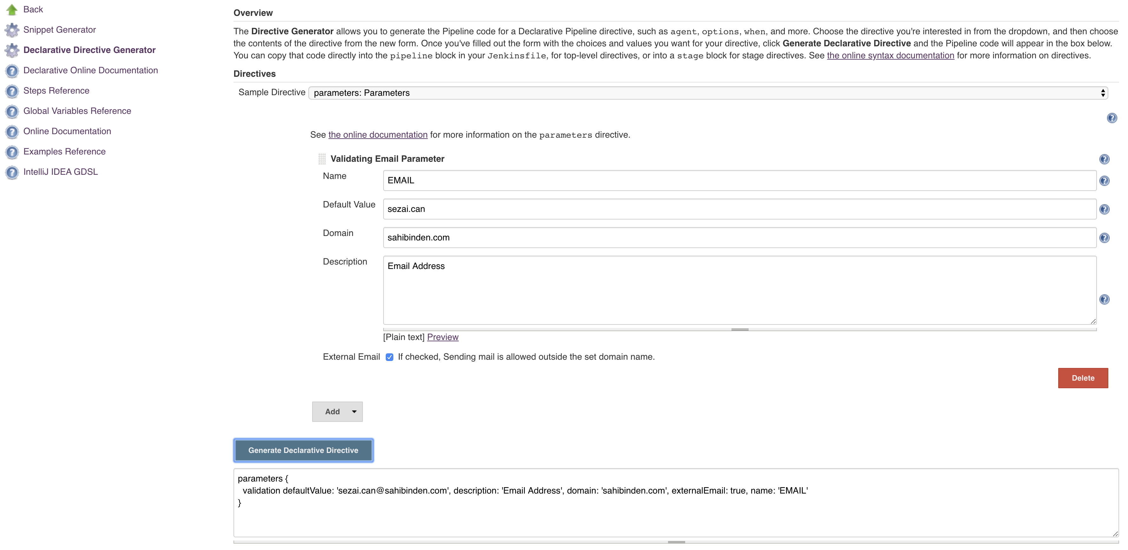Click the Declarative Directive Generator gear icon
This screenshot has height=550, width=1128.
click(12, 50)
